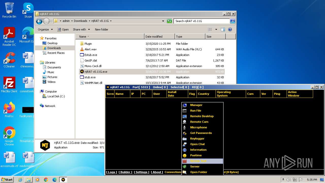Viewport: 325px width, 183px height.
Task: Select Local Disk (C:) in navigation pane
Action: click(x=56, y=96)
